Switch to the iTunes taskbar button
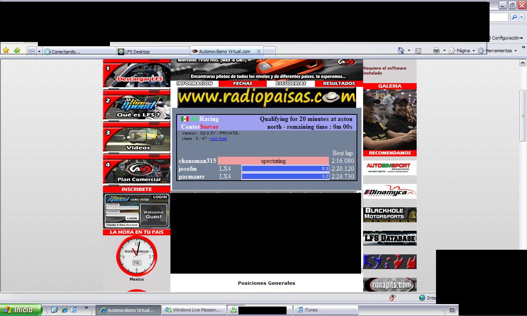The image size is (527, 316). pos(326,310)
